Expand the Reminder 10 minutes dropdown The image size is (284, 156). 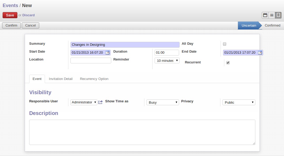coord(167,61)
